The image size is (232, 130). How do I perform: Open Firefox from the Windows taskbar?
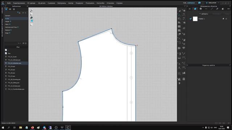tap(32, 127)
